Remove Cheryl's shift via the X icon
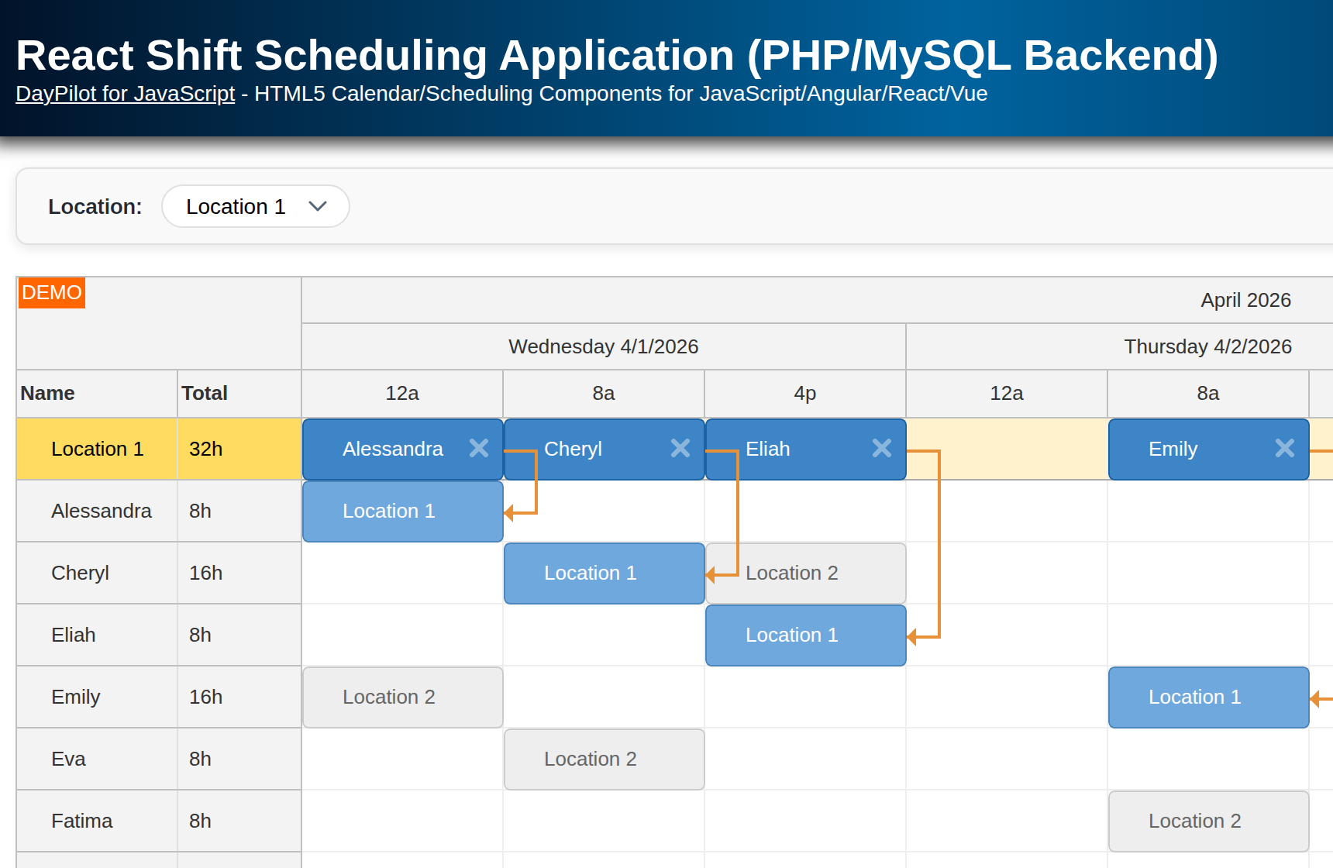Viewport: 1333px width, 868px height. (x=680, y=448)
